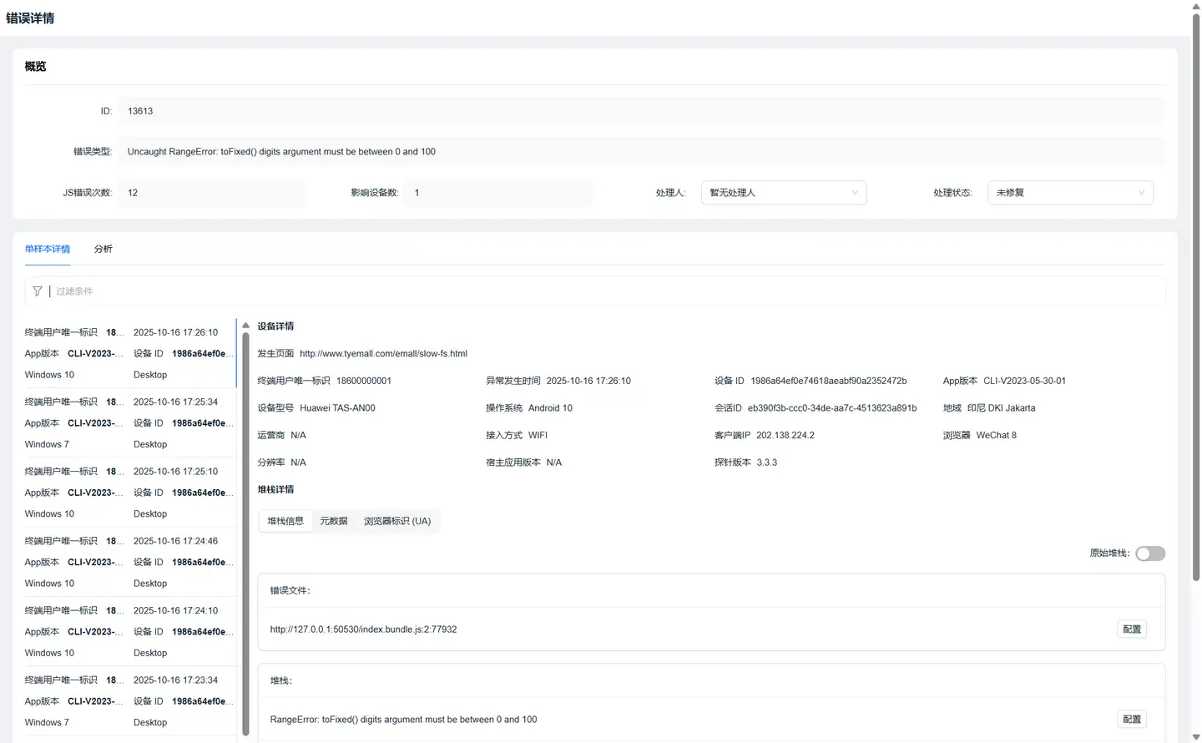Click the filter funnel icon
This screenshot has height=743, width=1202.
tap(38, 291)
